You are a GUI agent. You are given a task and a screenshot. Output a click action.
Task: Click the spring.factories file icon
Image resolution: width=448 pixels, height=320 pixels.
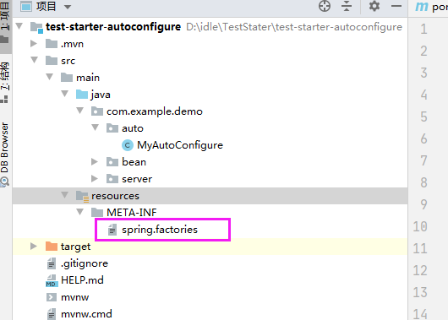pyautogui.click(x=112, y=230)
